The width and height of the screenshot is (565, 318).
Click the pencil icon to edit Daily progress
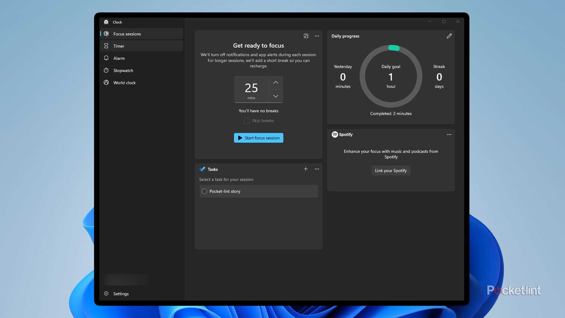pos(449,36)
